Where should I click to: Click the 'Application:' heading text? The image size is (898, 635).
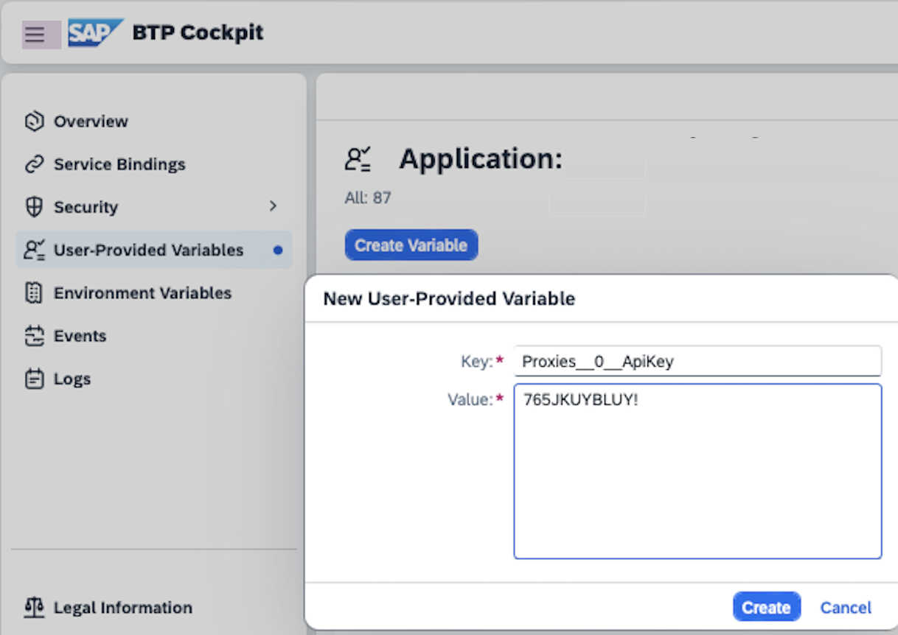[481, 159]
